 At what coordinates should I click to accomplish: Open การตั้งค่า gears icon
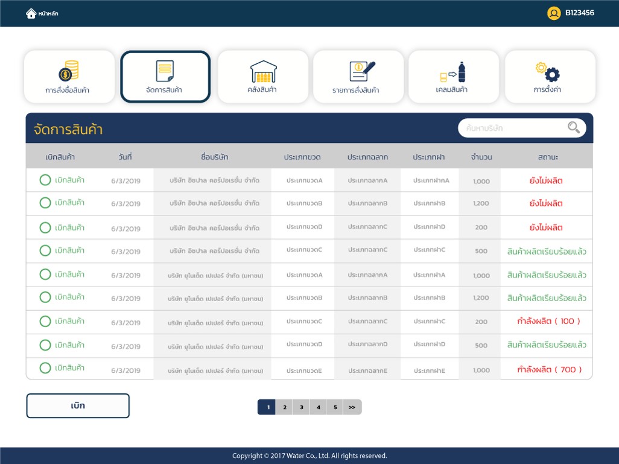(x=548, y=71)
